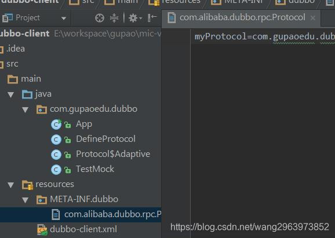335x238 pixels.
Task: Open the project panel settings gear
Action: (x=135, y=18)
